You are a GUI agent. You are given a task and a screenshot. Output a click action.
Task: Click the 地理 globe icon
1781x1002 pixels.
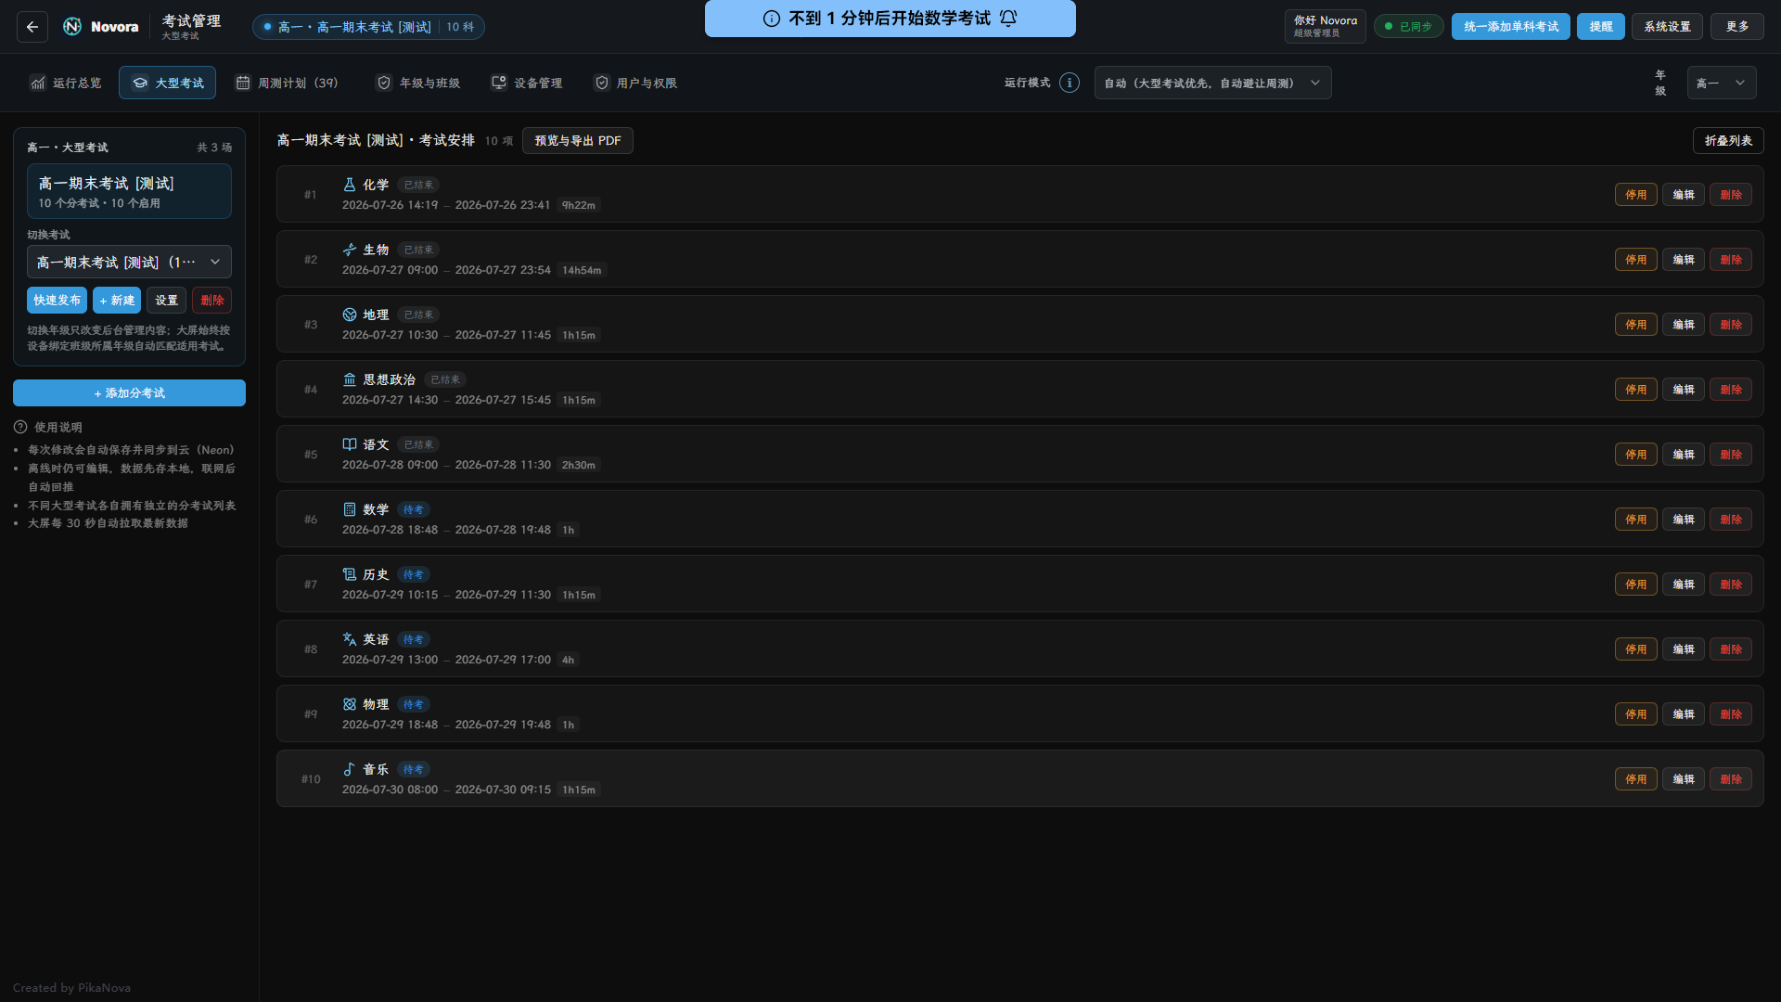click(x=350, y=315)
